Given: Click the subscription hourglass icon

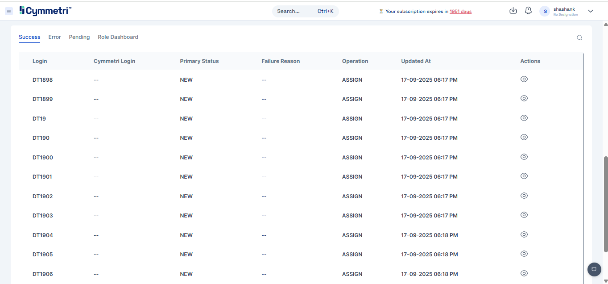Looking at the screenshot, I should [381, 11].
